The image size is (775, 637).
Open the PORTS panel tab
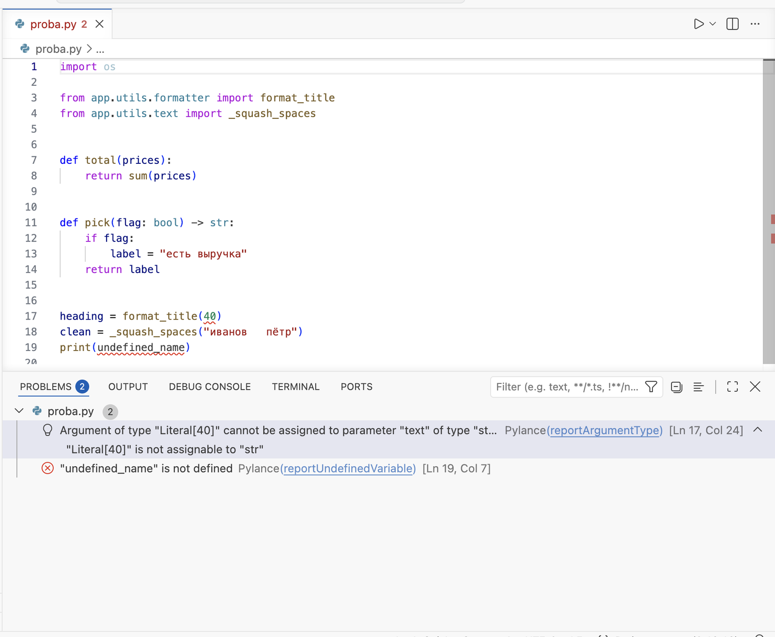click(356, 387)
